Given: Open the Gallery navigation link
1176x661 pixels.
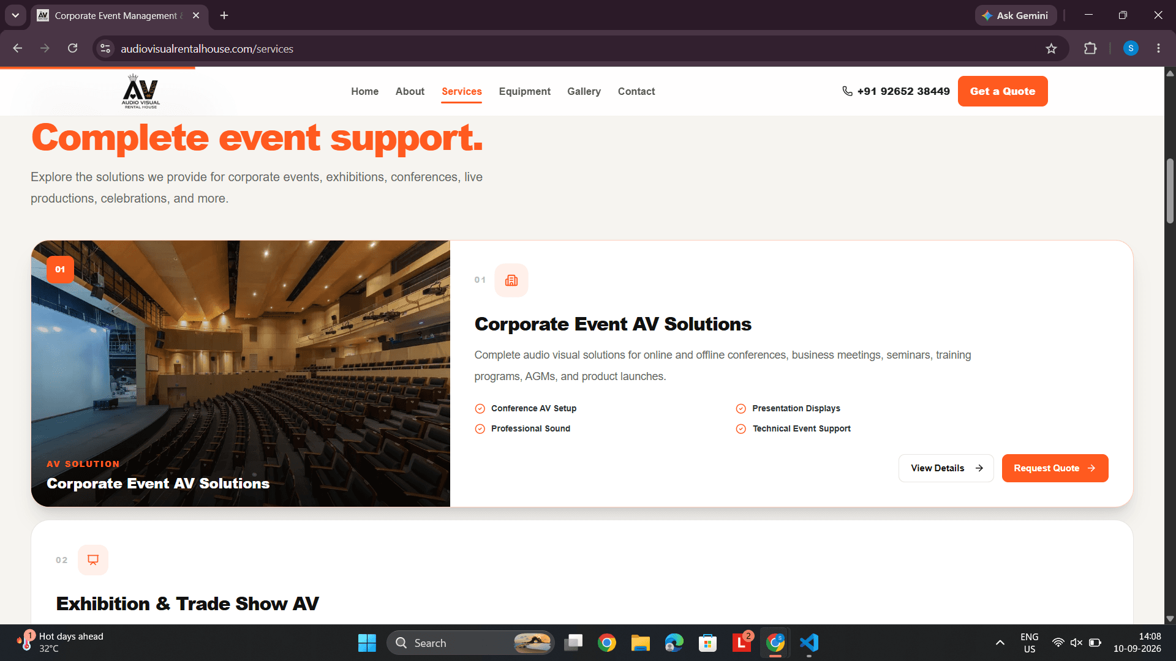Looking at the screenshot, I should (x=584, y=91).
